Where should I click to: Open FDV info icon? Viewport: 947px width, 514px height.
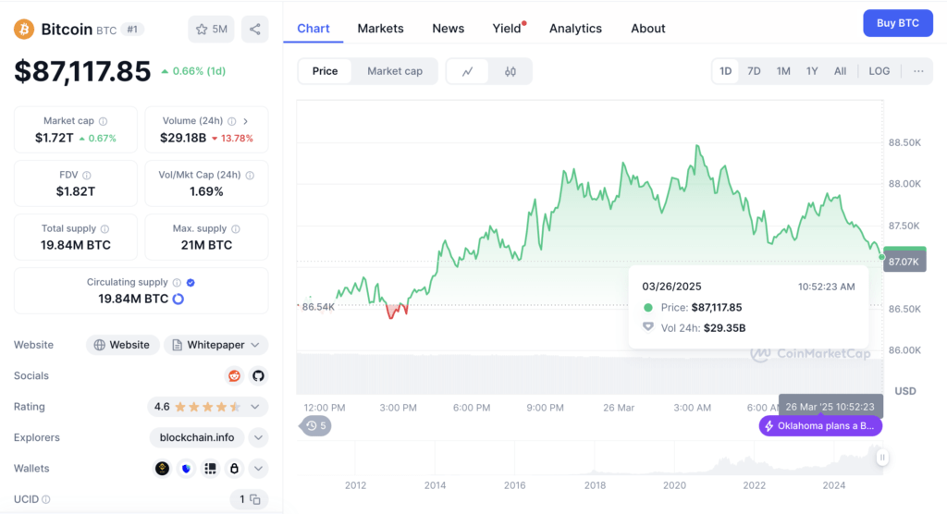87,175
